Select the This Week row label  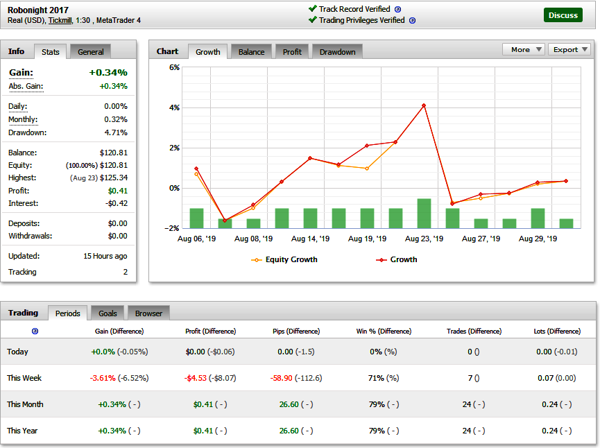(24, 379)
